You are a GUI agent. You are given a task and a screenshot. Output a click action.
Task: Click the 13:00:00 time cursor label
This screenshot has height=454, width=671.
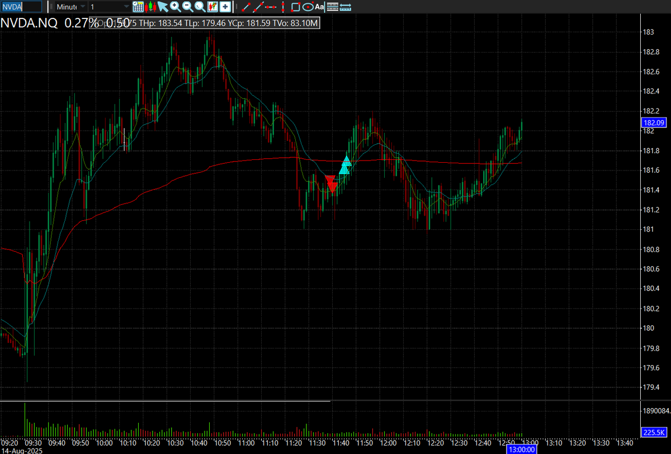(521, 449)
